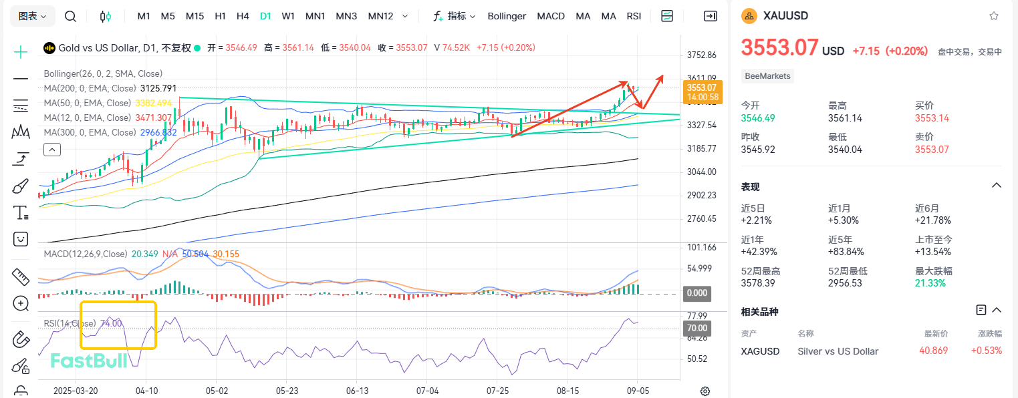Open the chart search magnifier
Screen dimensions: 1018x398
click(71, 16)
